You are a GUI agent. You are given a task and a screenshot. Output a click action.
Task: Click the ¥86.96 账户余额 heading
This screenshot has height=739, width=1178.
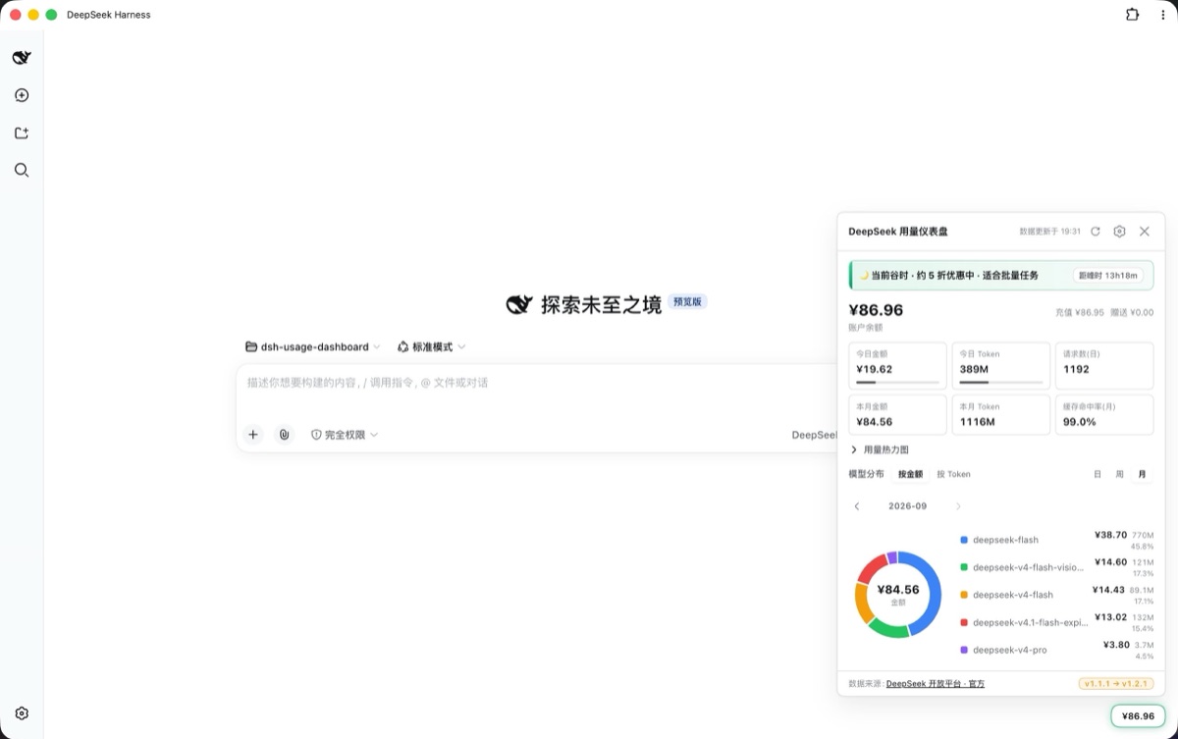tap(876, 311)
